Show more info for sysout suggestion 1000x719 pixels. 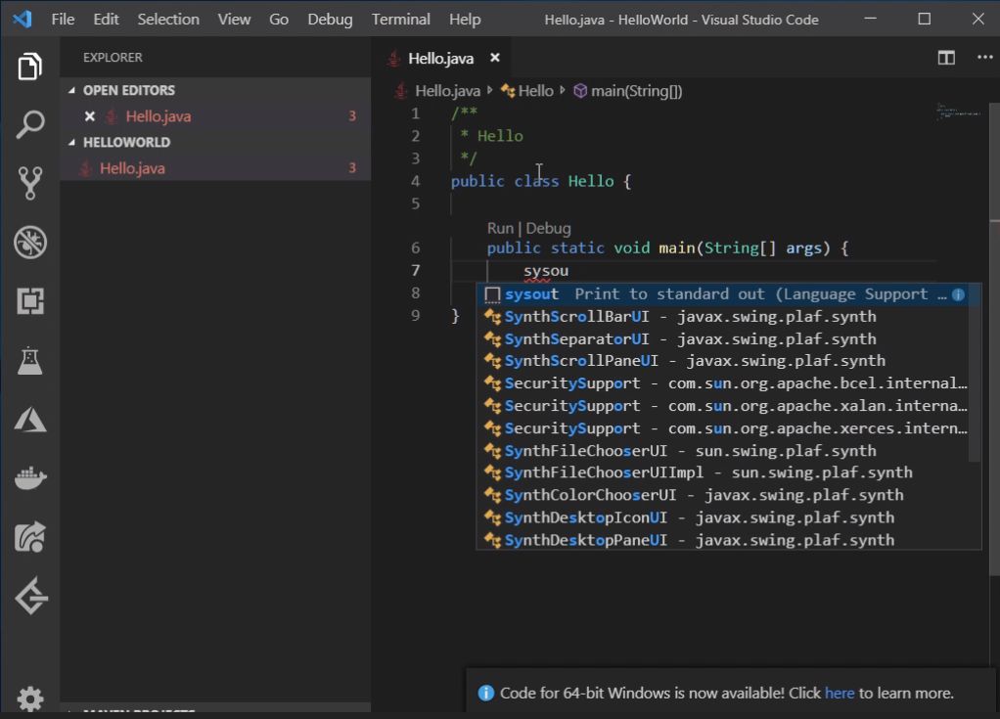[958, 294]
